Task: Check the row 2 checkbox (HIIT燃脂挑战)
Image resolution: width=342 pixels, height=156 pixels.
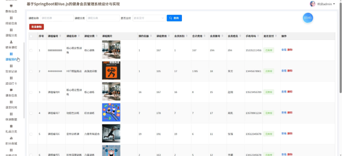Action: (x=31, y=71)
